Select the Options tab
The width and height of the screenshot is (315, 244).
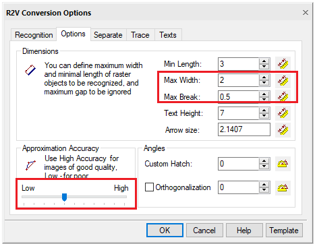click(74, 34)
